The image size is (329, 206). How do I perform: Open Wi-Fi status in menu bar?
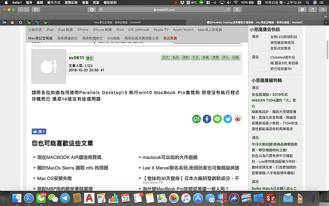click(x=236, y=3)
